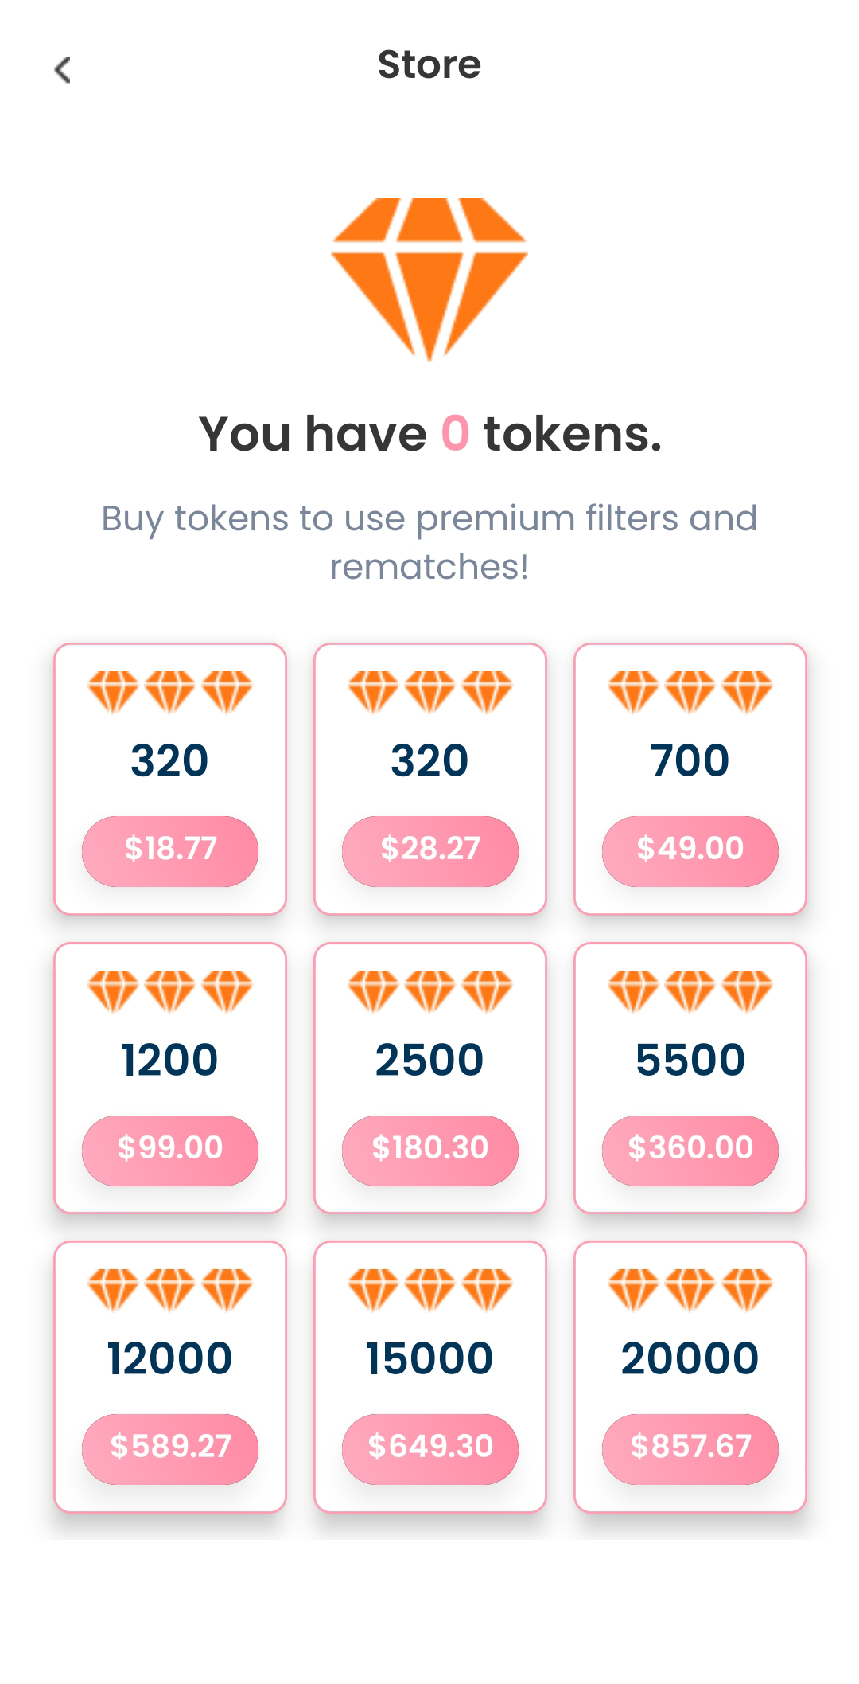Purchase 700 tokens at $49.00
859x1684 pixels.
pos(690,850)
